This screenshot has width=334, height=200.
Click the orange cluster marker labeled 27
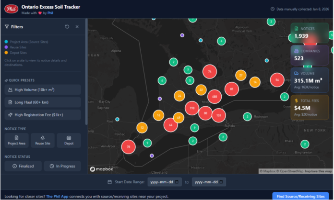pos(241,75)
